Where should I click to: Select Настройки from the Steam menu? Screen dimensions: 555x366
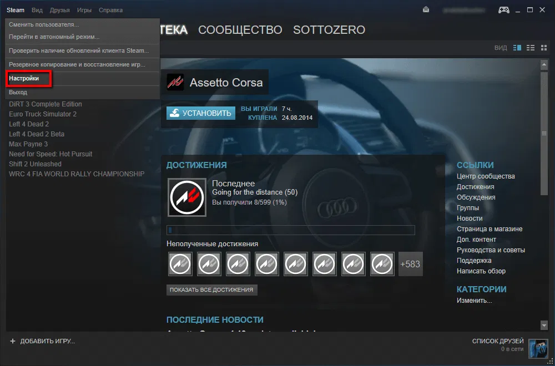click(25, 79)
